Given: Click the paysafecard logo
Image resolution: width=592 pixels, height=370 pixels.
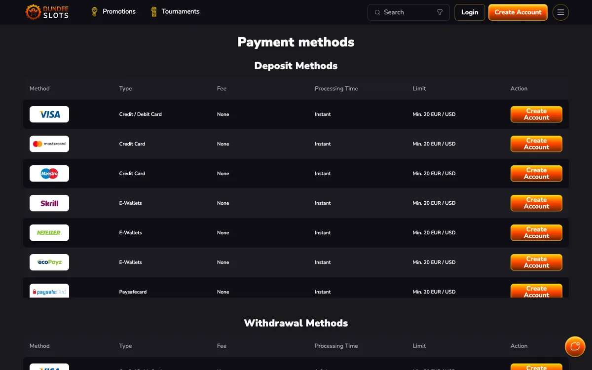Looking at the screenshot, I should pos(49,291).
